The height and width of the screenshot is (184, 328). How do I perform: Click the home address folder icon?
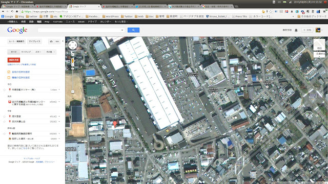[x=9, y=72]
